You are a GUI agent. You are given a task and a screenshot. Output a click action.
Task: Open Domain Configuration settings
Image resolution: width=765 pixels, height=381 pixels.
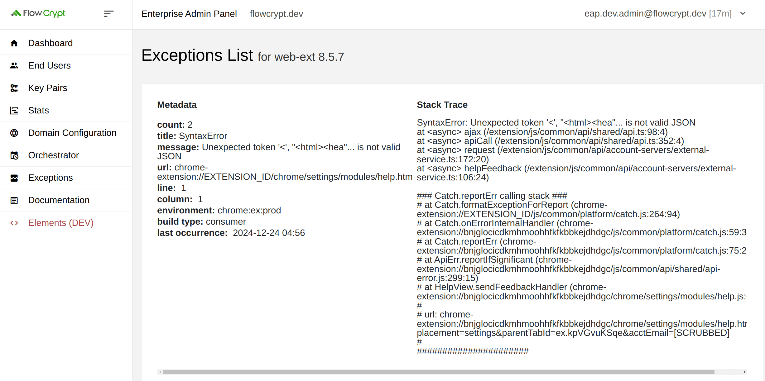tap(72, 132)
